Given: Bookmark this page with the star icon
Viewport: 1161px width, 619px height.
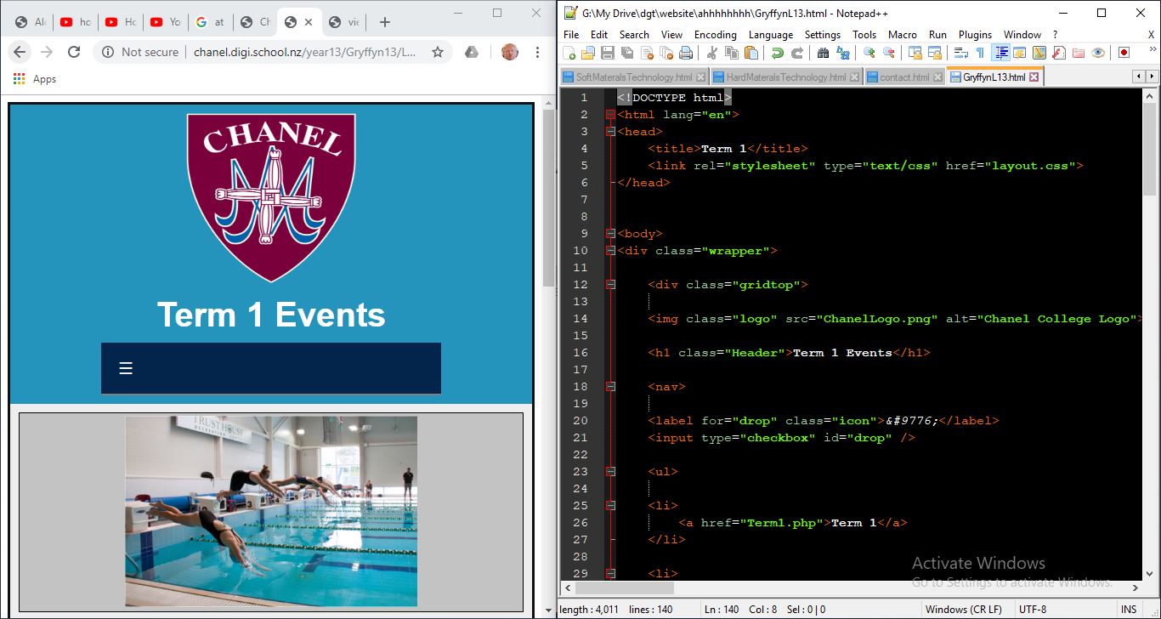Looking at the screenshot, I should pyautogui.click(x=438, y=52).
